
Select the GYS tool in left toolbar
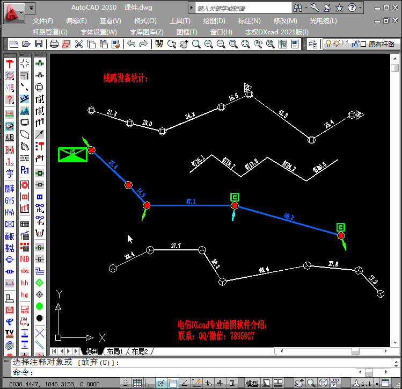(x=10, y=201)
